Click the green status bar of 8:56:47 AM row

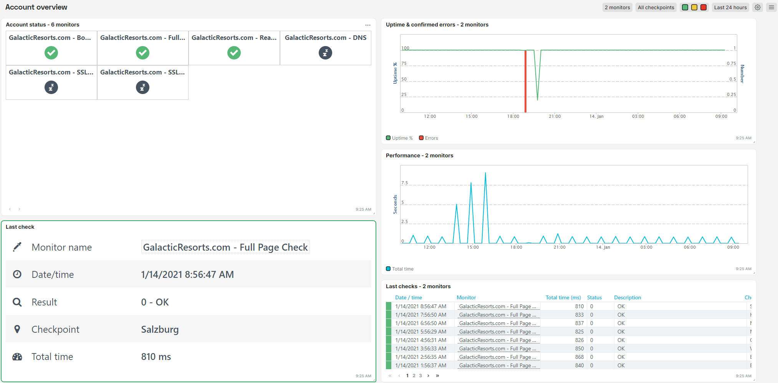pos(389,306)
